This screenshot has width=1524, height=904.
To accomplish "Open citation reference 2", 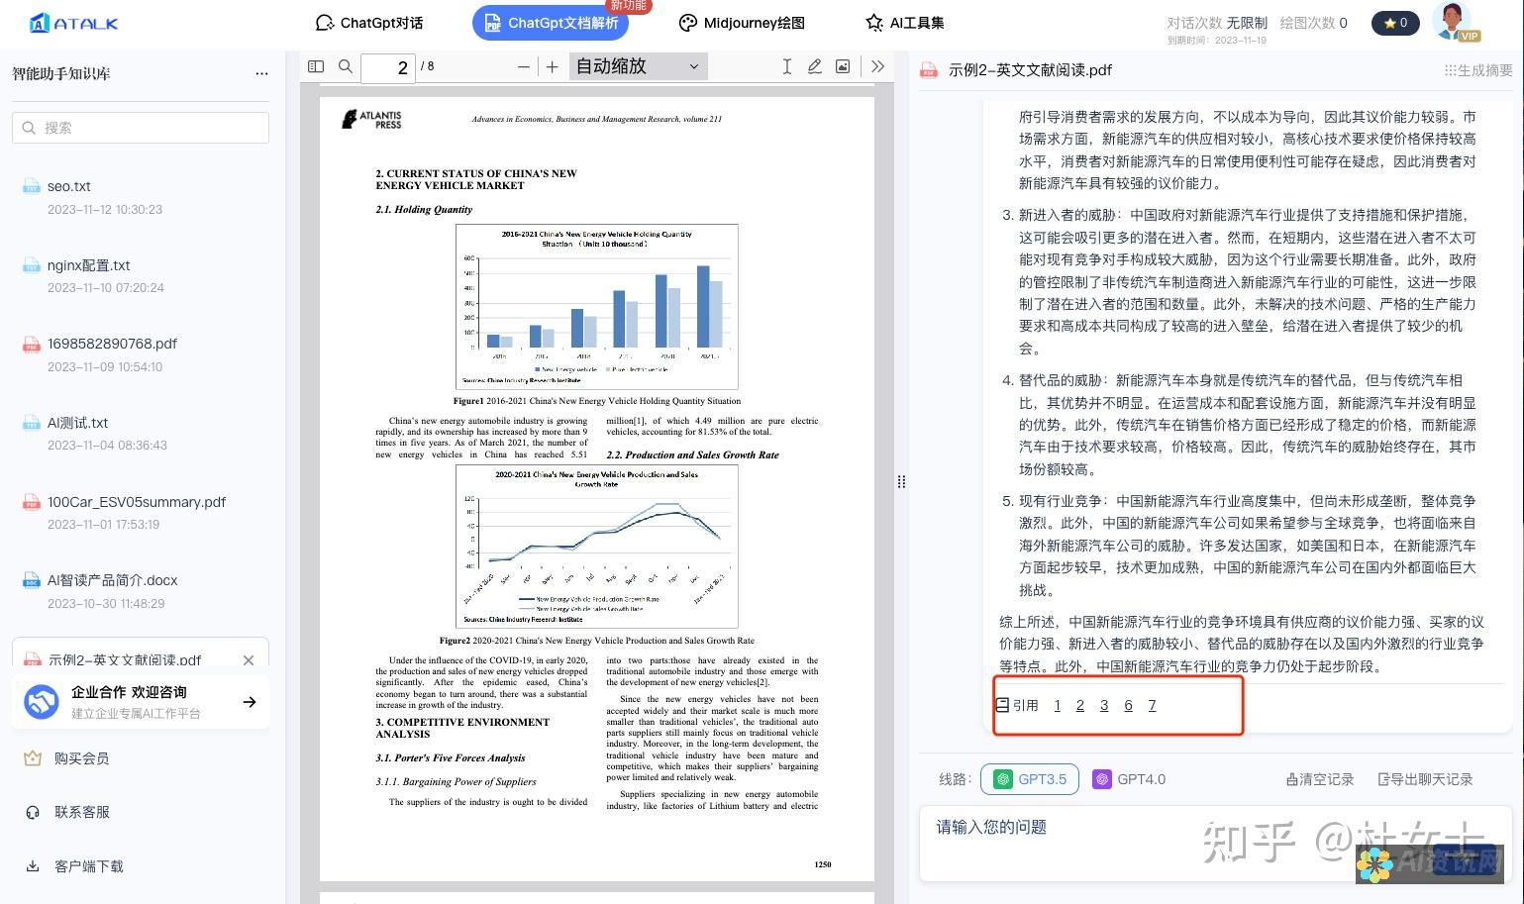I will click(1080, 705).
